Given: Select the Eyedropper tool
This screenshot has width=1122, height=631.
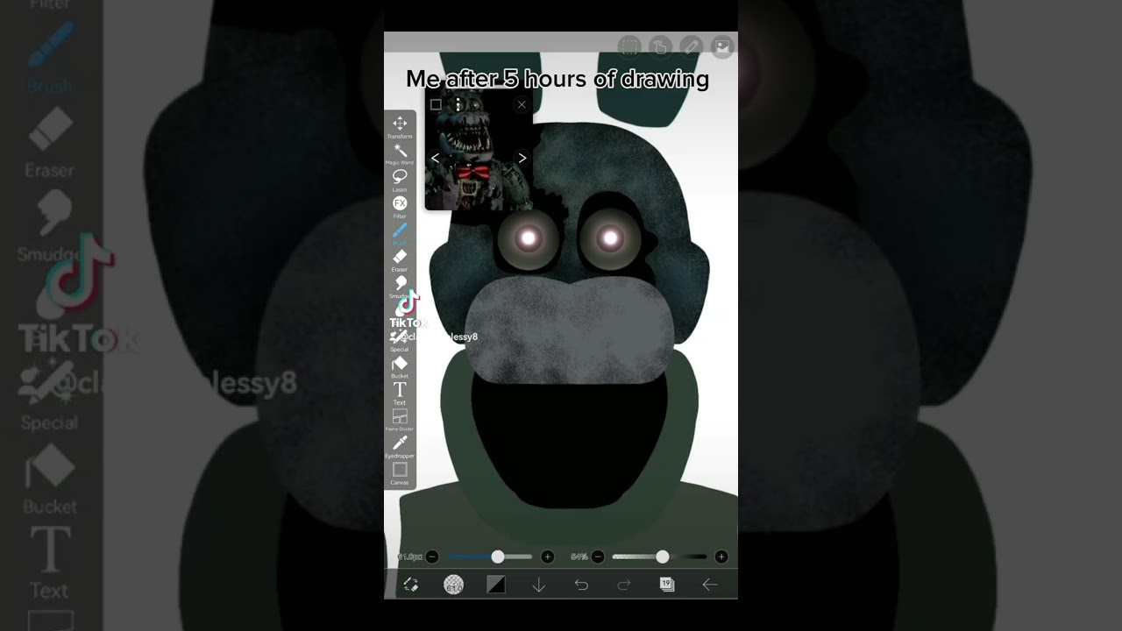Looking at the screenshot, I should point(400,447).
